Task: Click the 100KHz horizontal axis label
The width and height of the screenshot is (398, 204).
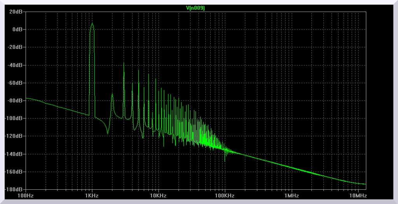Action: 225,196
